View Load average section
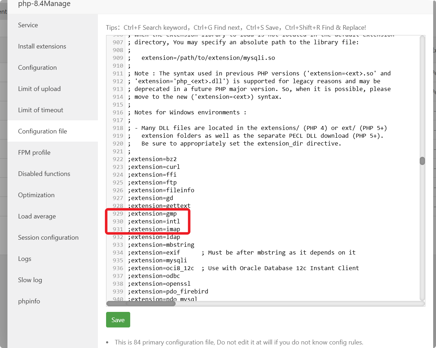This screenshot has height=348, width=436. coord(53,216)
